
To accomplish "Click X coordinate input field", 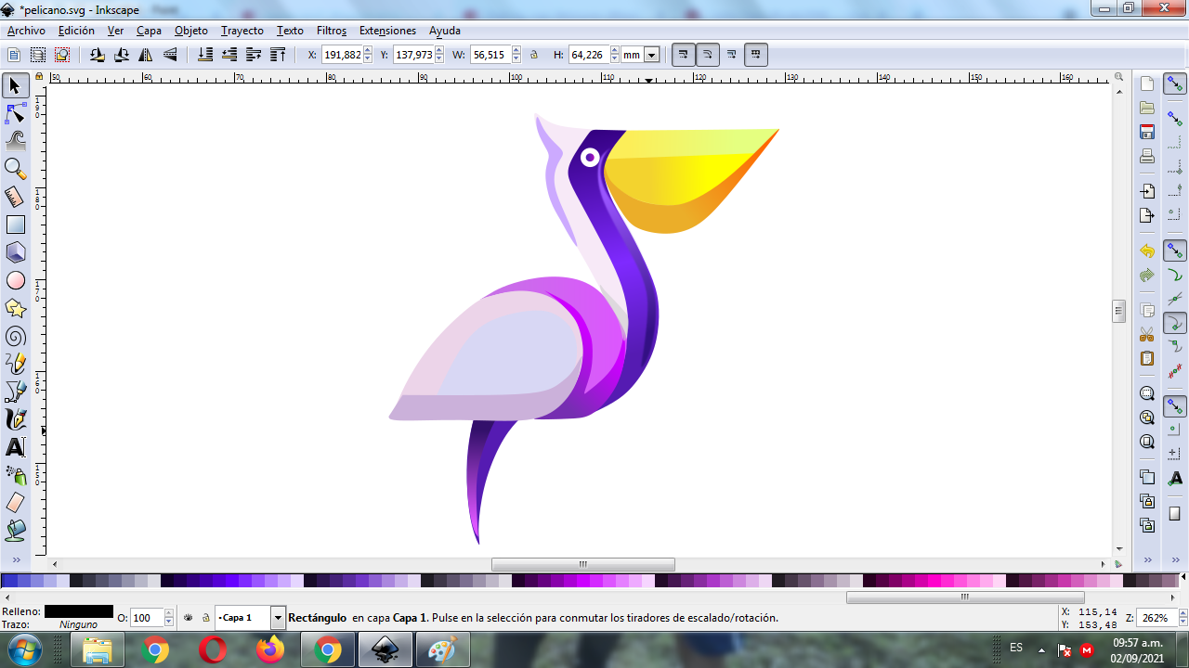I will tap(342, 55).
